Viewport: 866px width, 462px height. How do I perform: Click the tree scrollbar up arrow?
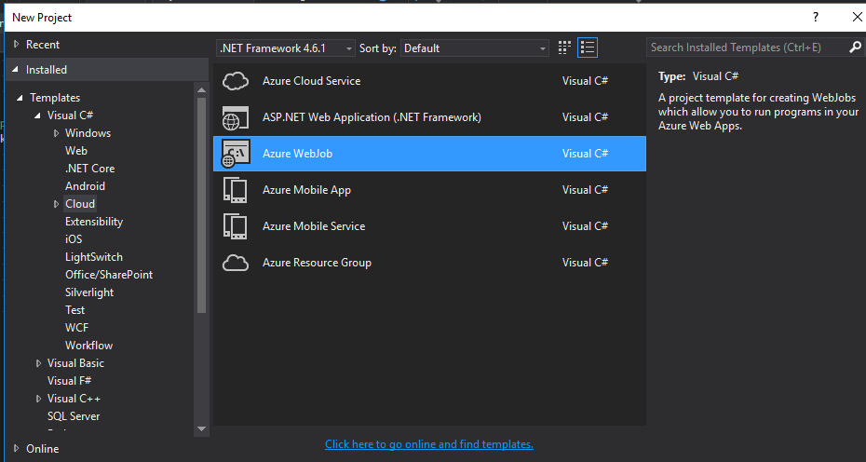click(201, 90)
